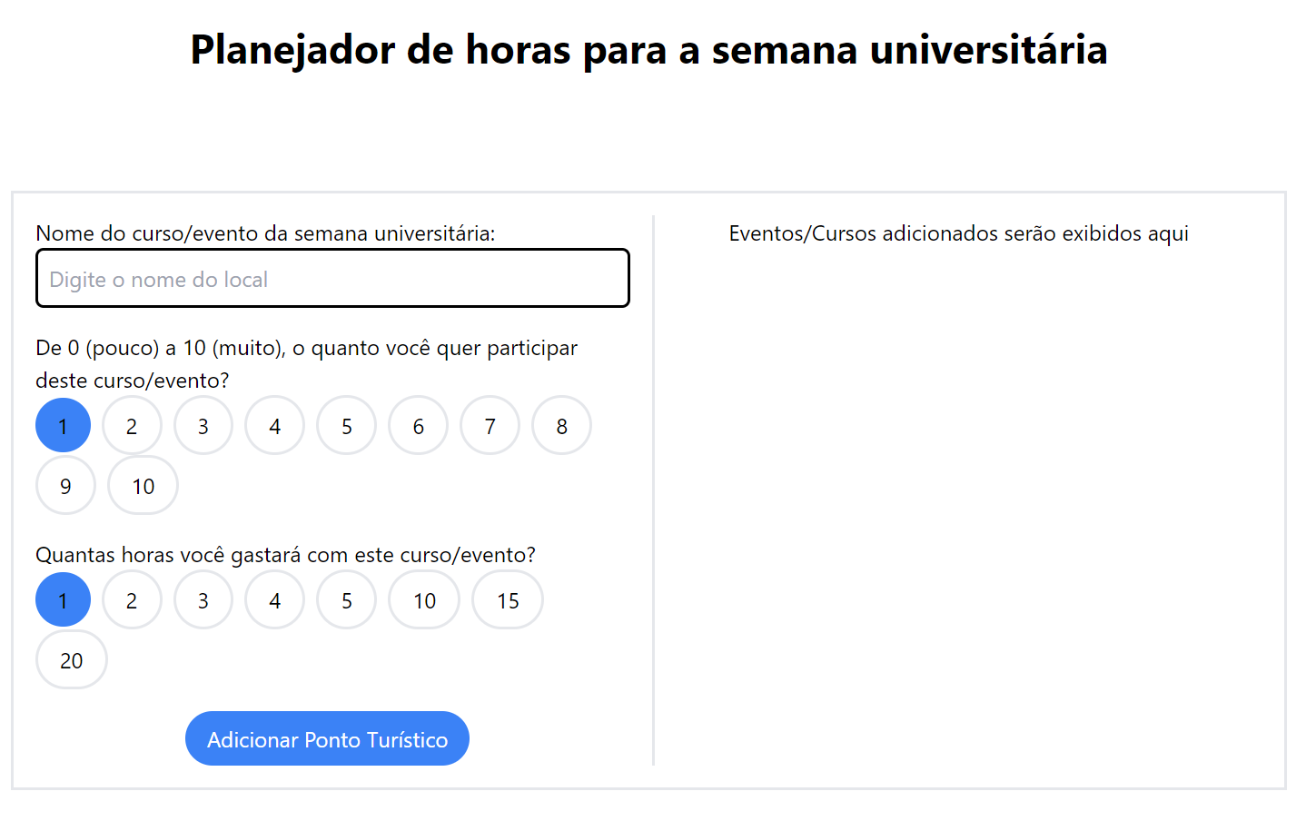Screen dimensions: 1316x821
Task: Select 1 hour for the event
Action: click(63, 599)
